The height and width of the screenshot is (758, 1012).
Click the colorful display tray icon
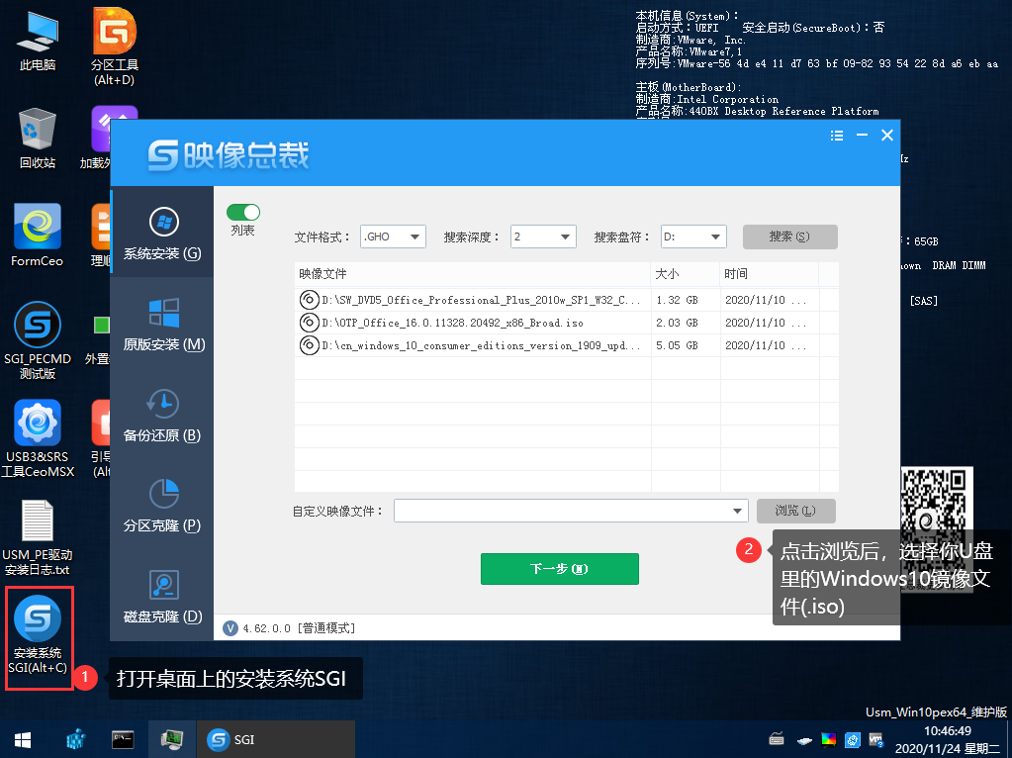(x=829, y=739)
